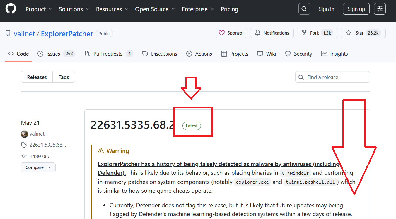Expand the Enterprise menu

point(198,9)
